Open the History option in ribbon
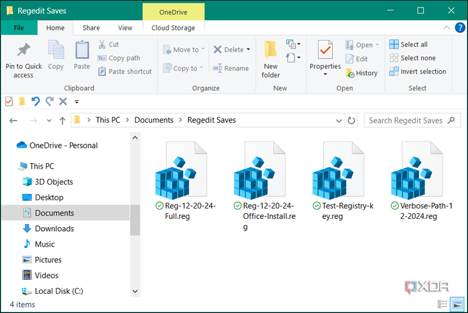The width and height of the screenshot is (468, 313). tap(362, 73)
